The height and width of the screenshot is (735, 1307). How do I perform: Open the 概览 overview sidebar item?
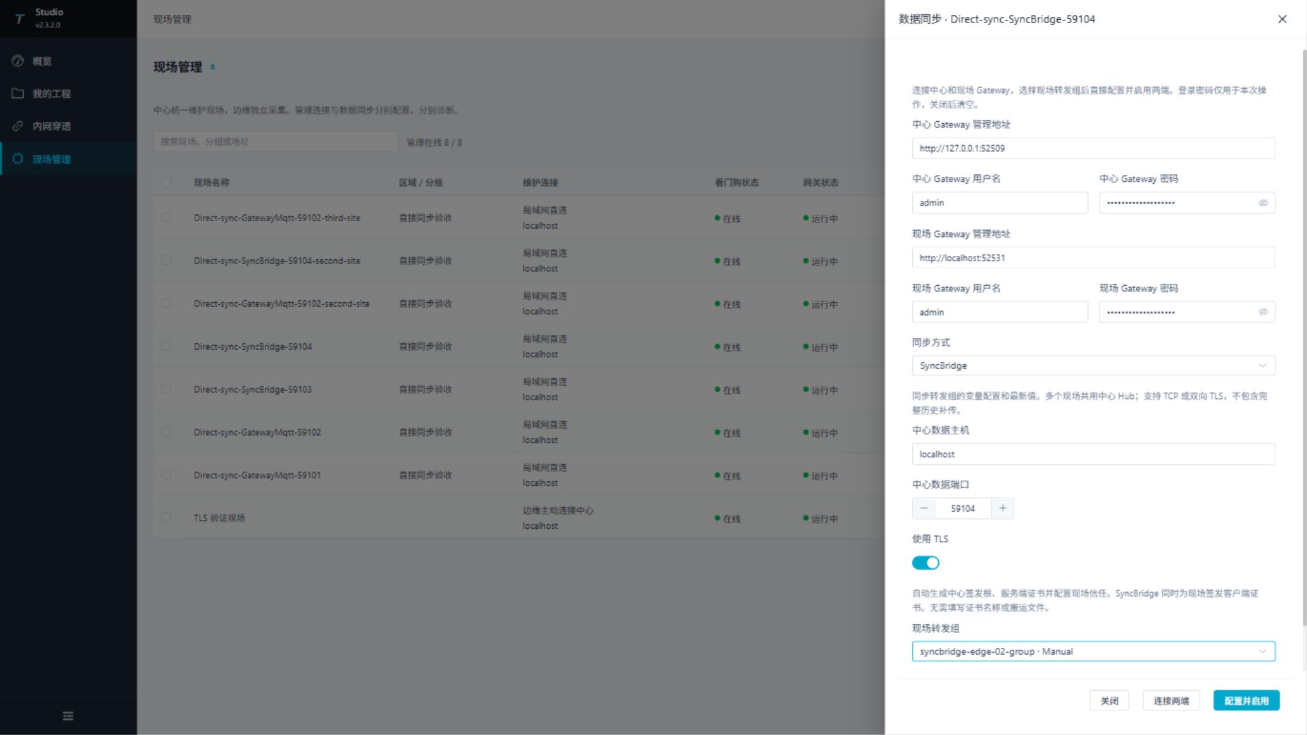coord(68,61)
